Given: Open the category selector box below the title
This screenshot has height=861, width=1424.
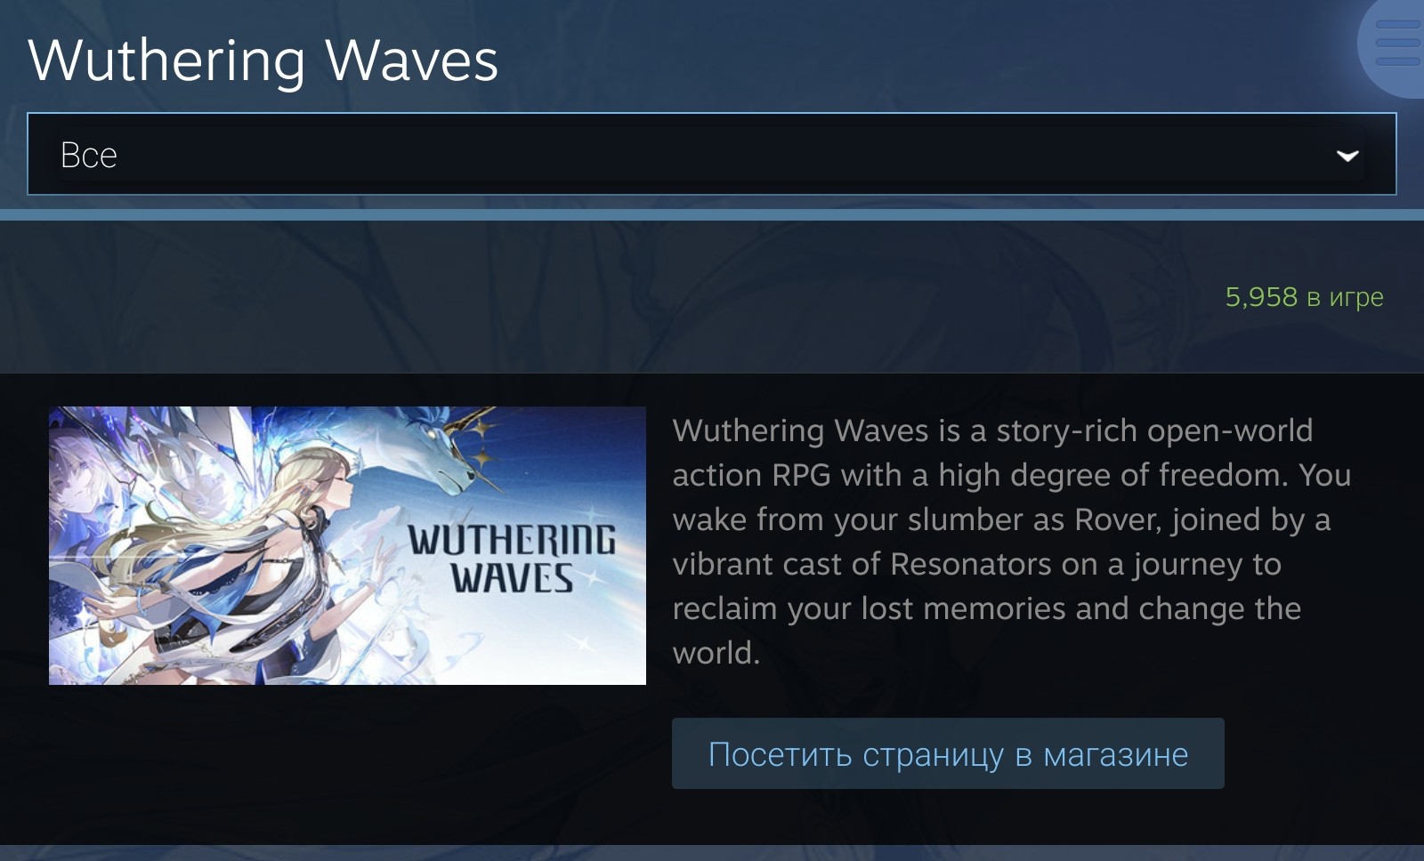Looking at the screenshot, I should click(x=712, y=154).
